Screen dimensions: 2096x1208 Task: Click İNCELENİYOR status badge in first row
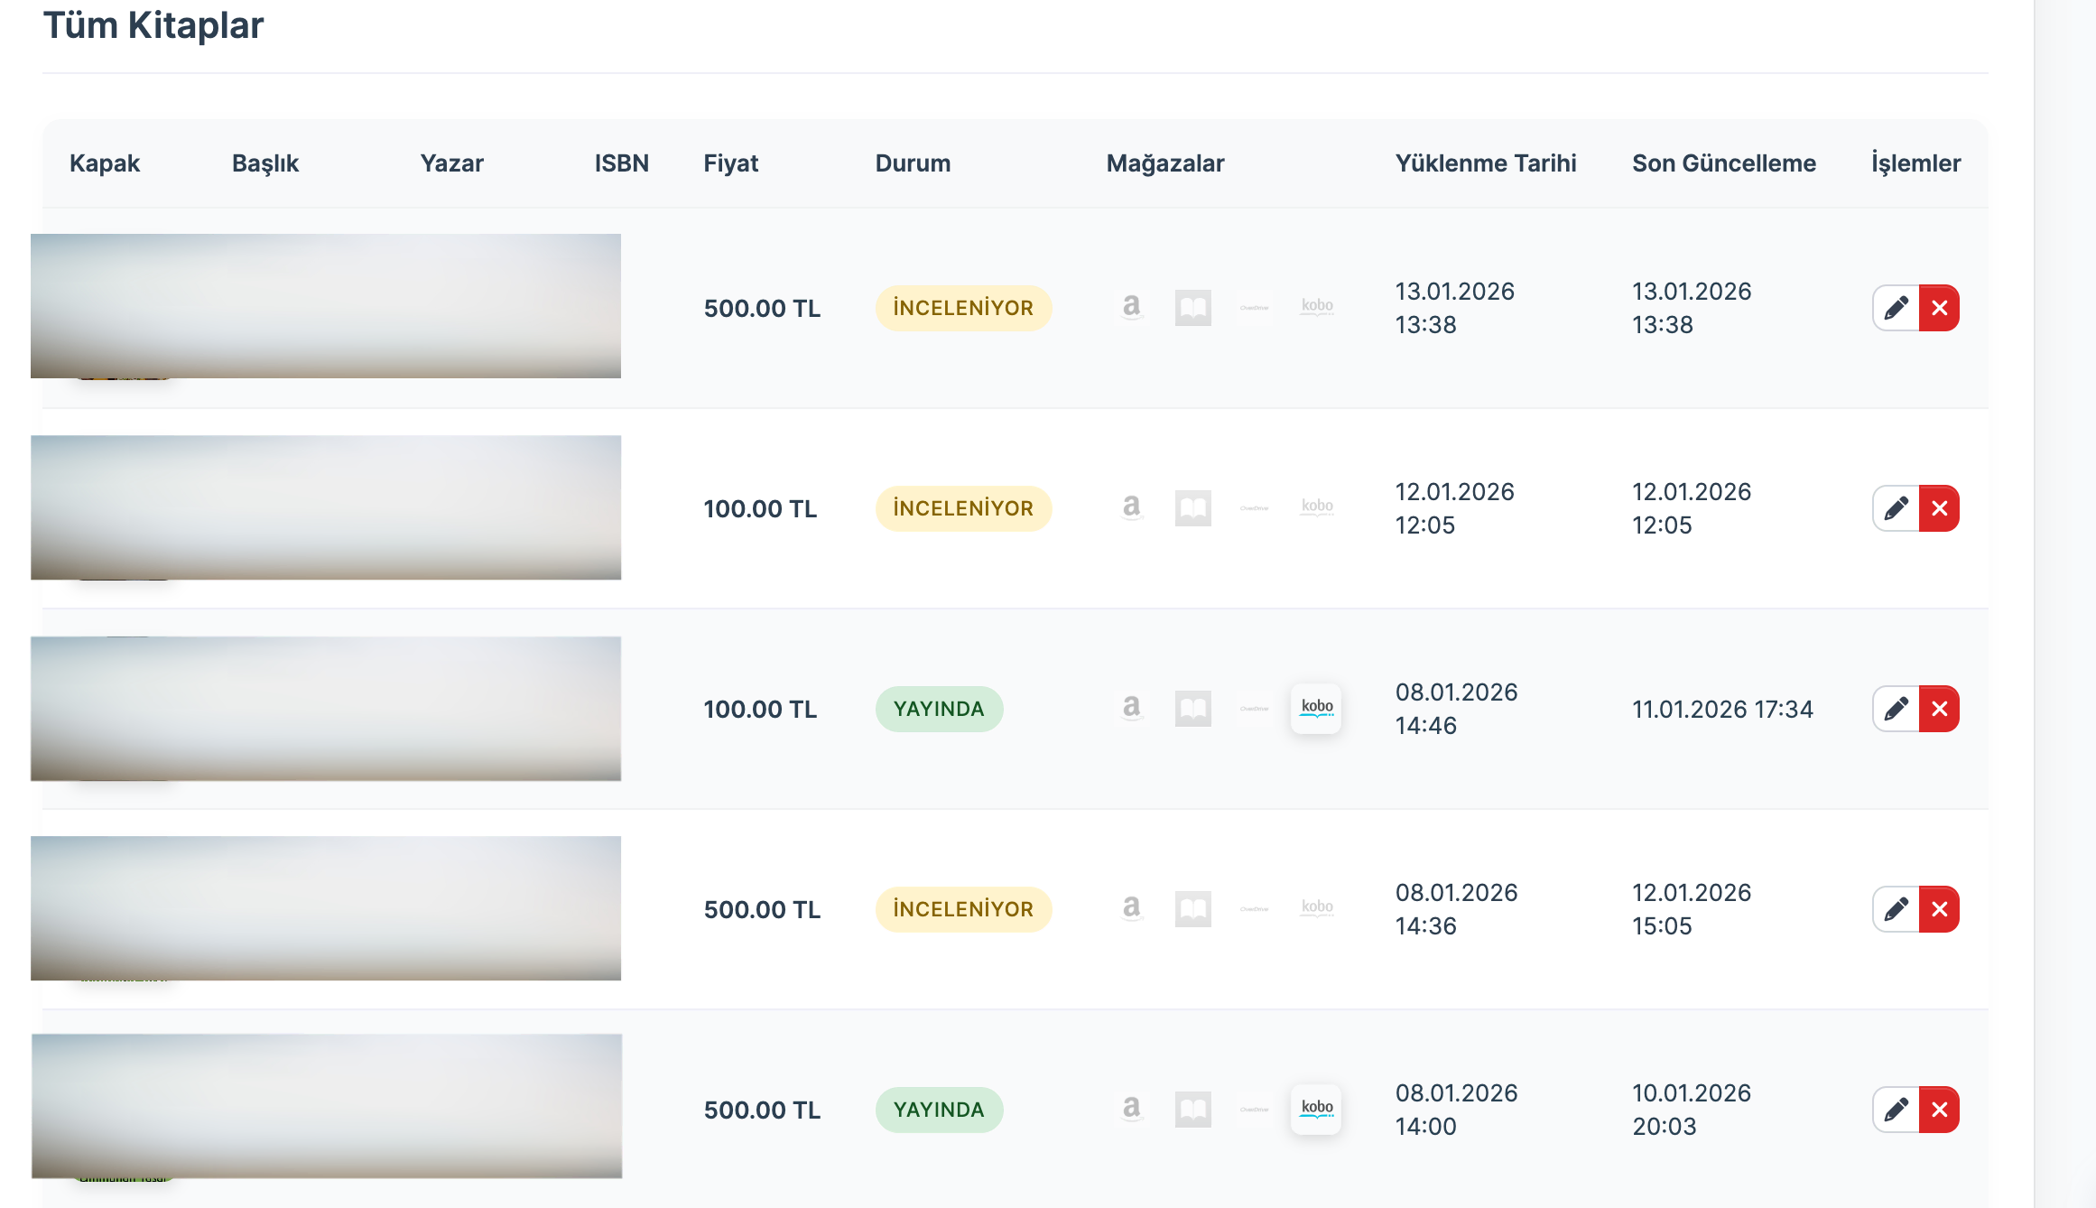coord(962,308)
